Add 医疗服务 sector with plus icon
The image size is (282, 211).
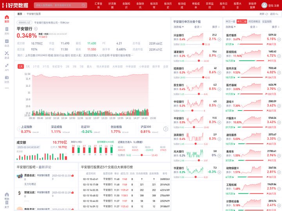pos(279,39)
